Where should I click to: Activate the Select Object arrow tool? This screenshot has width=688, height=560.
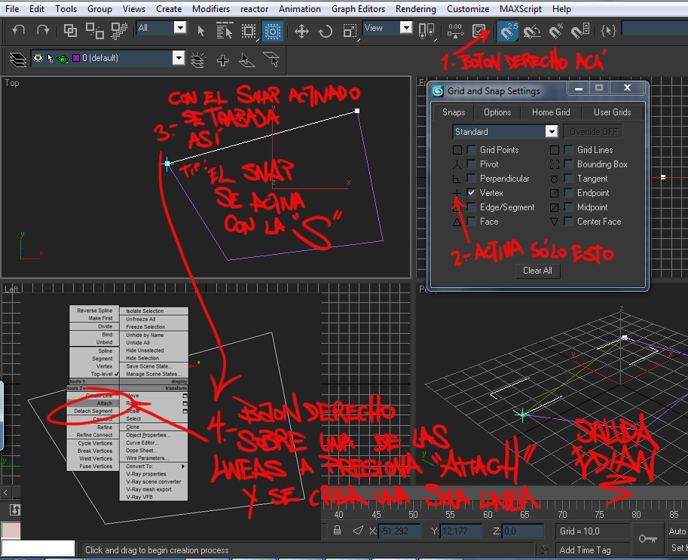point(201,31)
